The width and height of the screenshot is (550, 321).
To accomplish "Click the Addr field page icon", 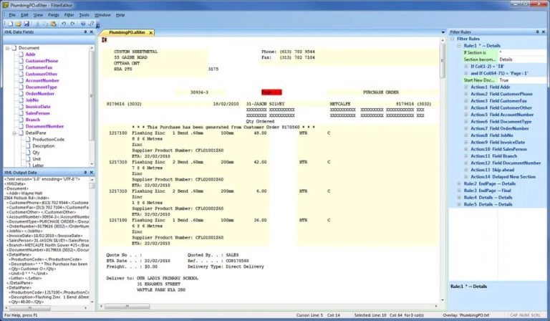I will 21,54.
